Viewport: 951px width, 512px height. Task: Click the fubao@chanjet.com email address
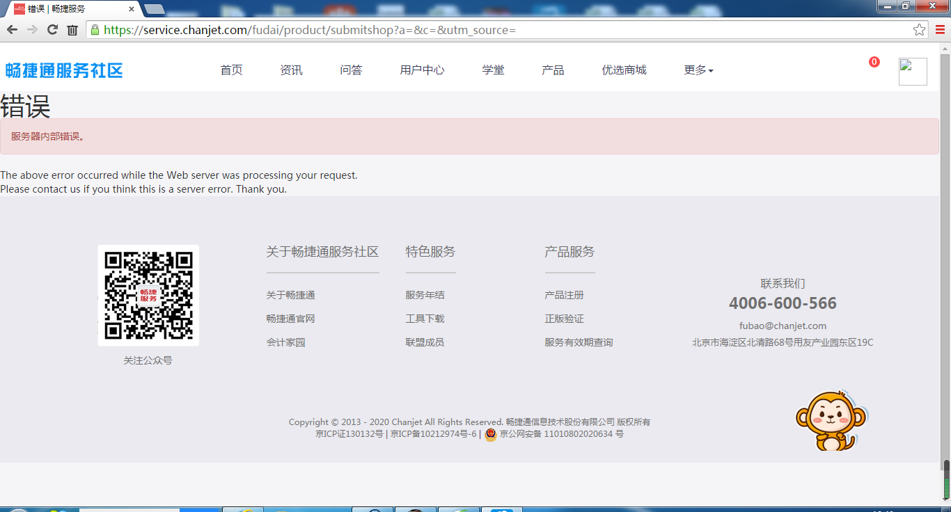783,326
